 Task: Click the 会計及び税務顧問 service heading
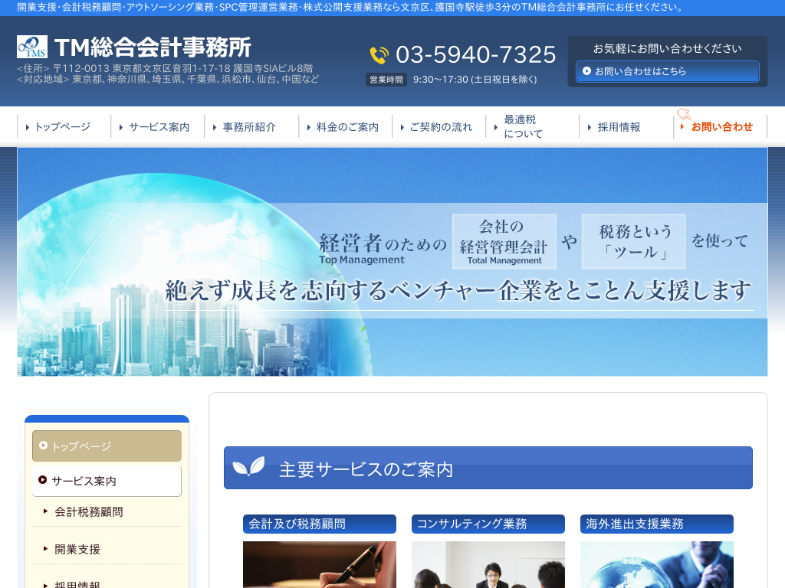point(320,524)
